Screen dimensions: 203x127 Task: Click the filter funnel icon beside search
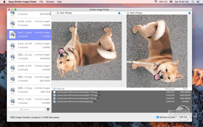pos(48,110)
